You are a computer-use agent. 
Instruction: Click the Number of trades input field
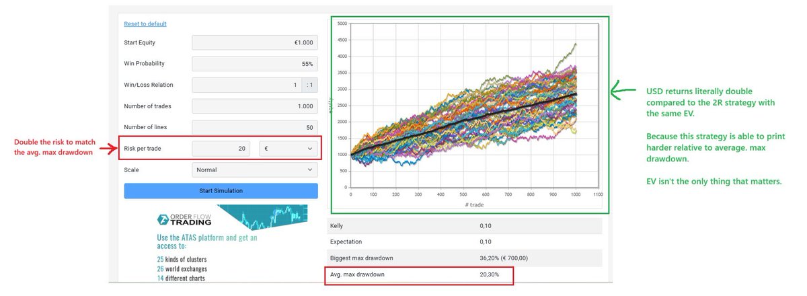click(x=255, y=106)
